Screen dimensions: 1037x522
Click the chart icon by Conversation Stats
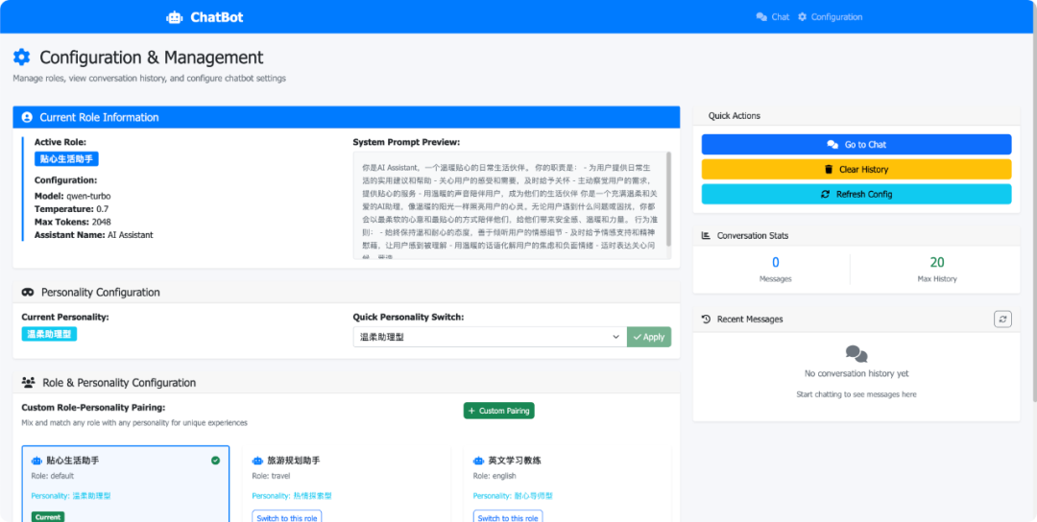(706, 236)
